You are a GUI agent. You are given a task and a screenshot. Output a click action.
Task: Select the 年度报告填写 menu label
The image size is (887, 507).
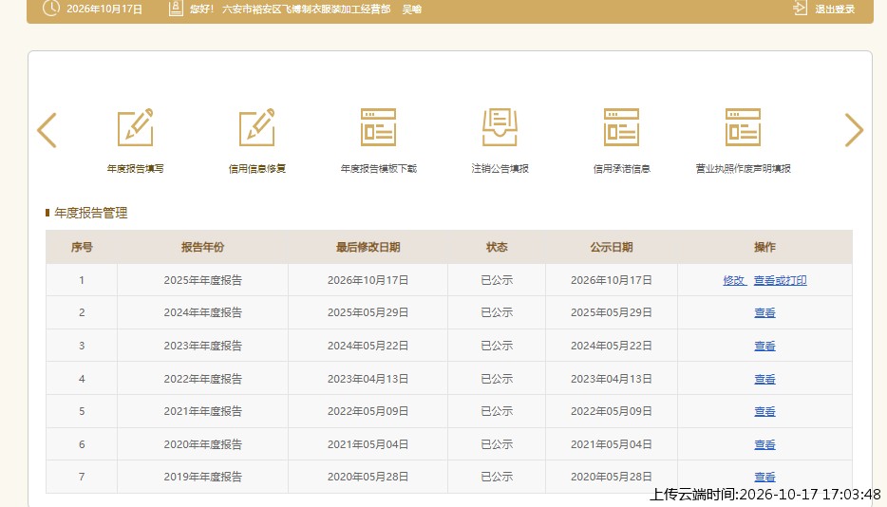pyautogui.click(x=135, y=169)
